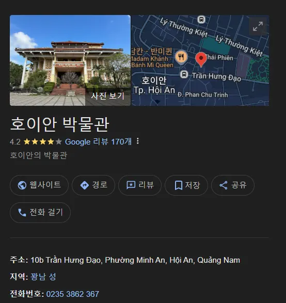Open the museum building photo thumbnail

(70, 60)
